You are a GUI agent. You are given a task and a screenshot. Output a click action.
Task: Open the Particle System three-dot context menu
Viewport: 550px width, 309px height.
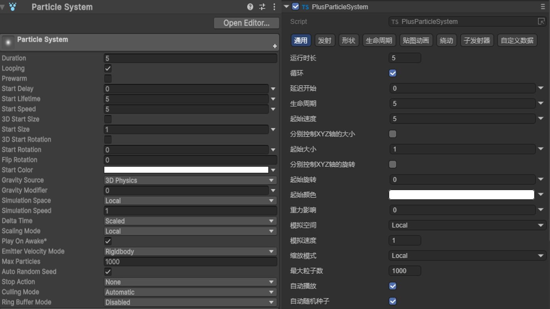pyautogui.click(x=274, y=7)
